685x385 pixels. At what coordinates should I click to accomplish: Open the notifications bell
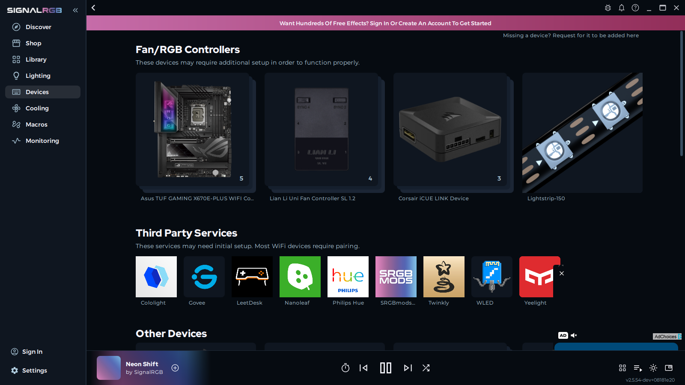click(622, 7)
